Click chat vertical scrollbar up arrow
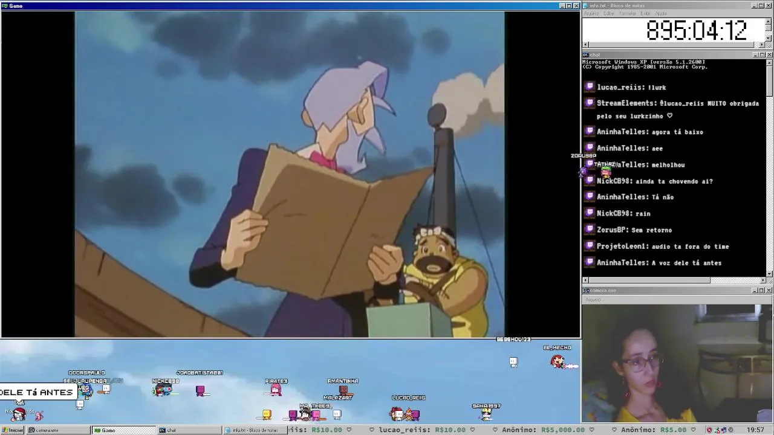 click(x=769, y=62)
